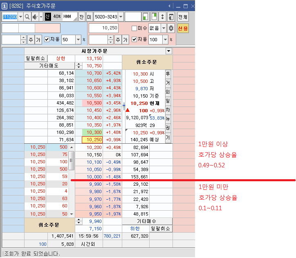The image size is (296, 258).
Task: Click the buy price field showing 10,250
Action: click(x=103, y=28)
